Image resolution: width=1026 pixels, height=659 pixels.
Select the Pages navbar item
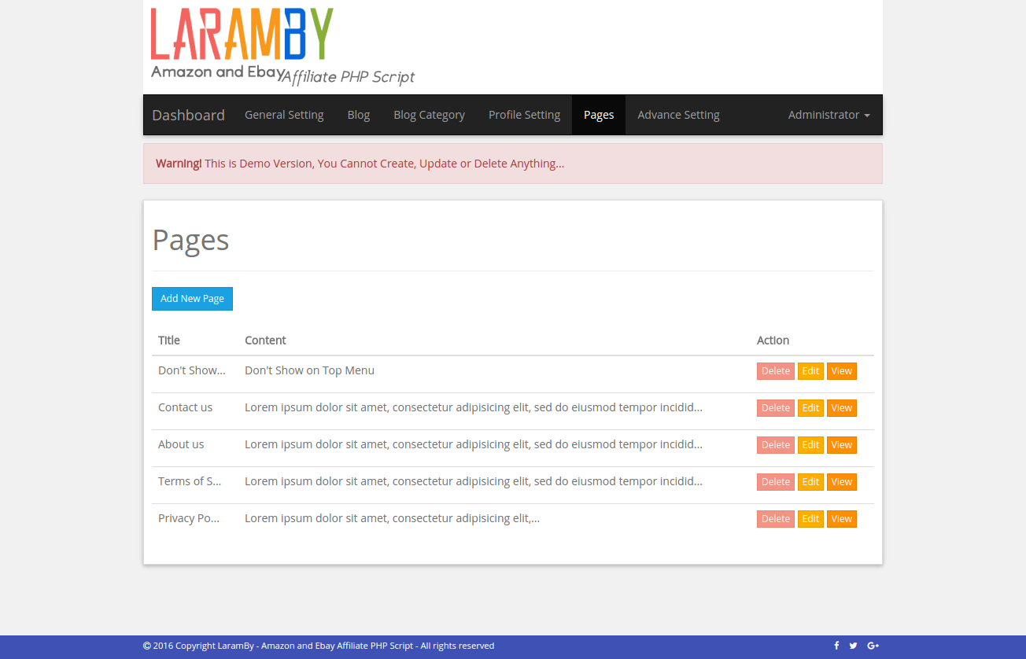click(x=599, y=115)
